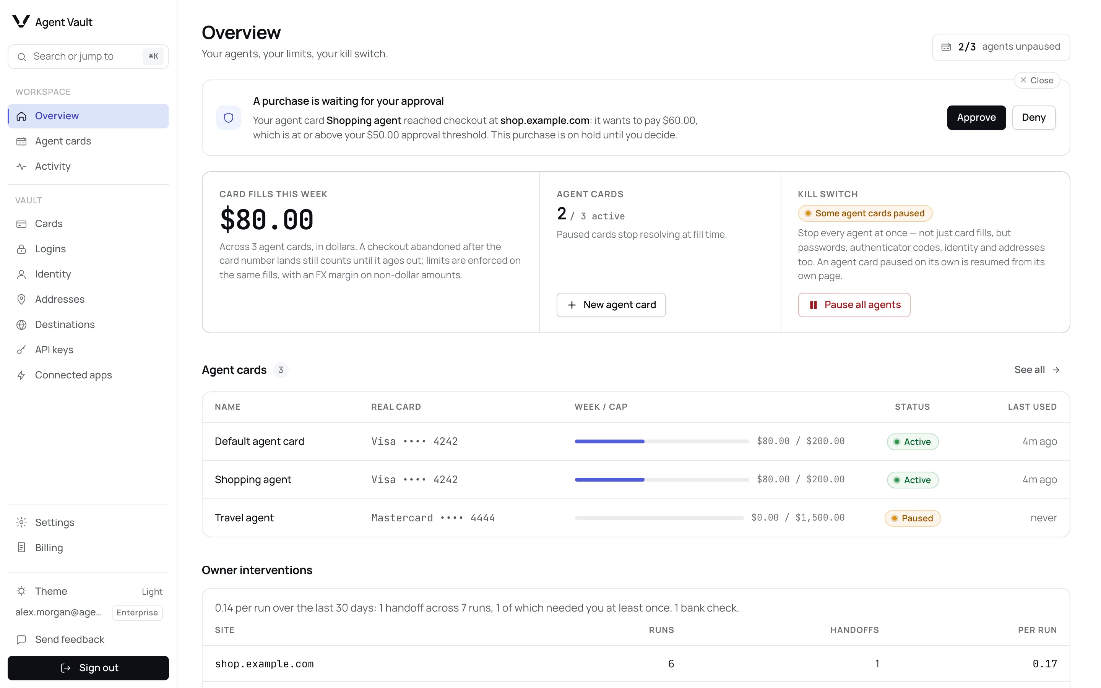Open the Agent cards page
This screenshot has height=688, width=1101.
click(88, 141)
